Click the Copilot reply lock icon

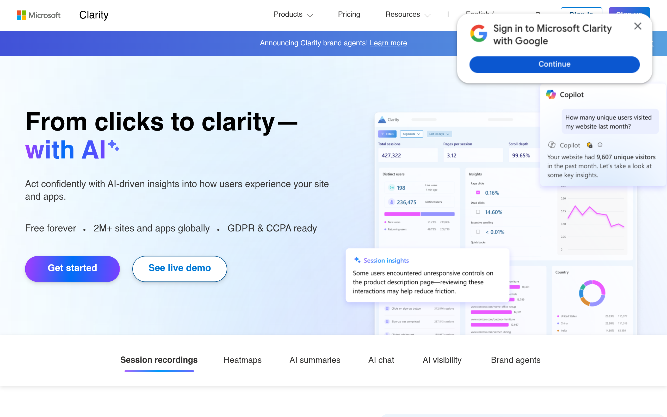pyautogui.click(x=590, y=145)
